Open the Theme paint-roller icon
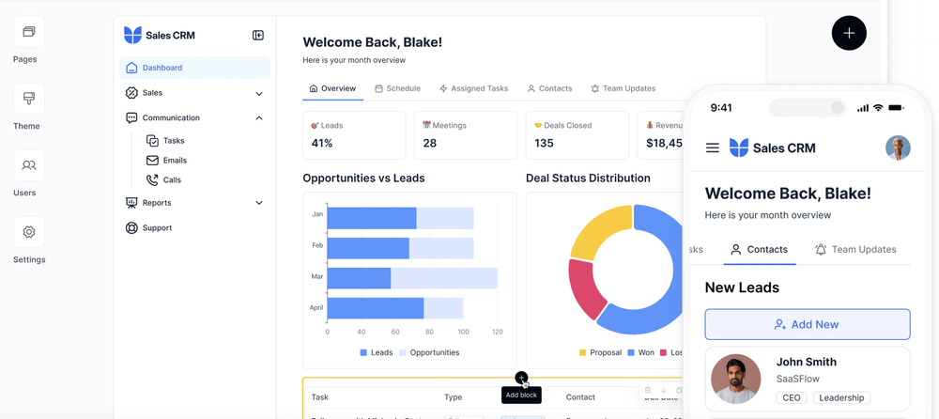The height and width of the screenshot is (419, 939). click(x=29, y=99)
